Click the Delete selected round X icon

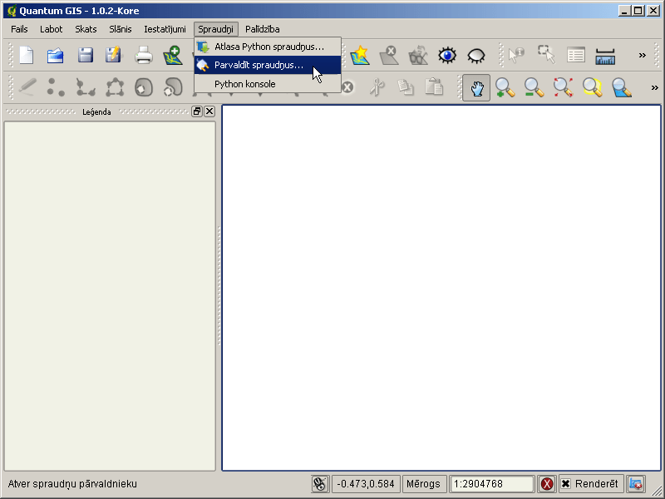(x=347, y=87)
